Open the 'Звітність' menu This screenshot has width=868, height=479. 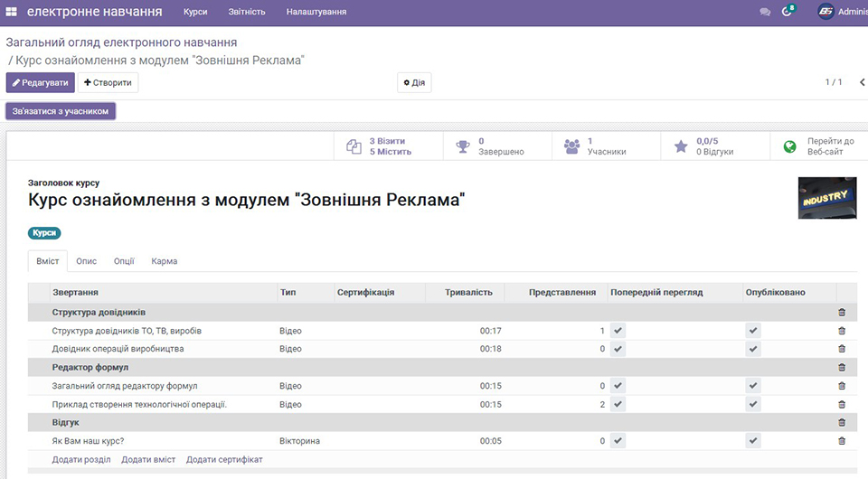(x=247, y=13)
